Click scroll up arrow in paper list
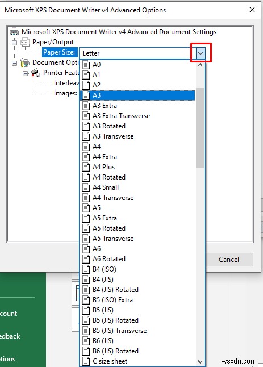263x367 pixels. pyautogui.click(x=201, y=65)
